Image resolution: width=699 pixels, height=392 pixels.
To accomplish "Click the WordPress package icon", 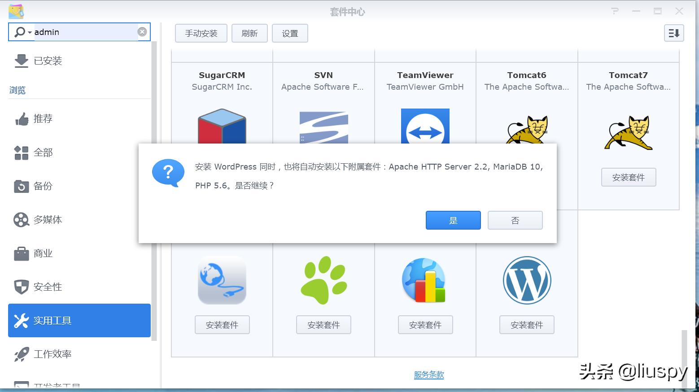I will pyautogui.click(x=527, y=280).
